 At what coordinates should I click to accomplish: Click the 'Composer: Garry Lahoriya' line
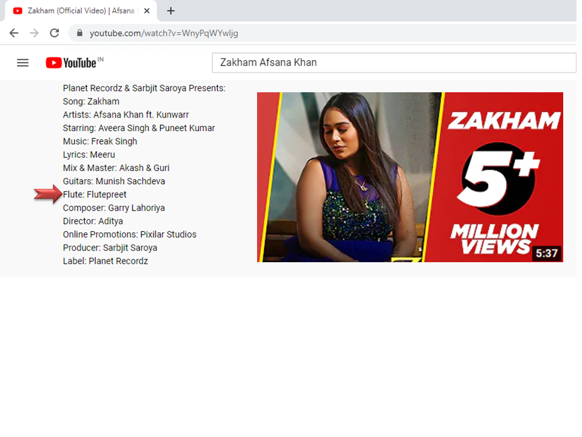113,208
